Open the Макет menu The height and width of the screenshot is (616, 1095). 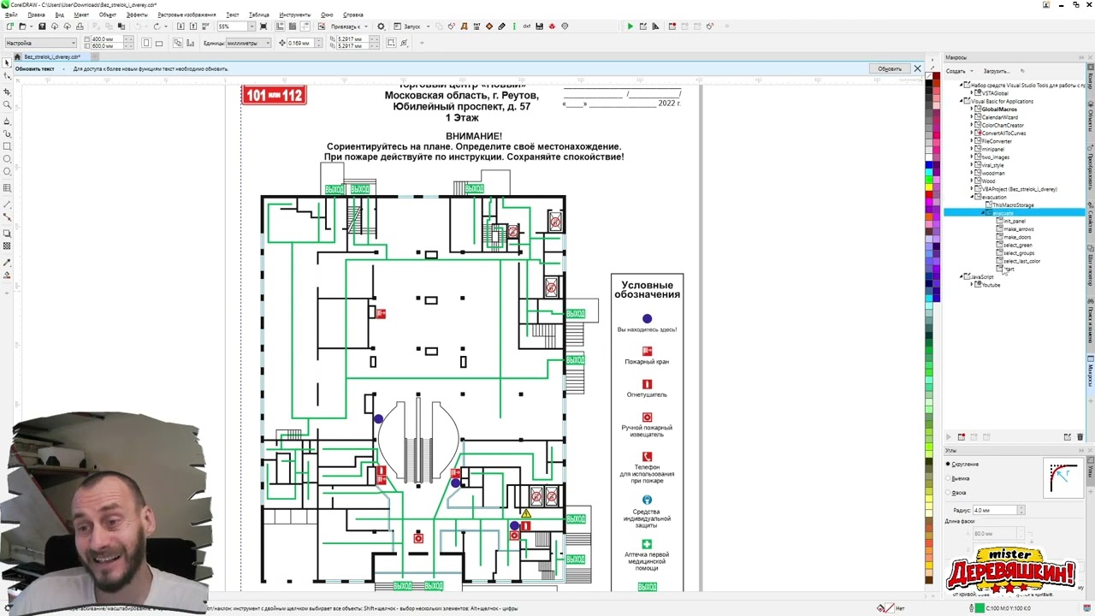[x=81, y=15]
